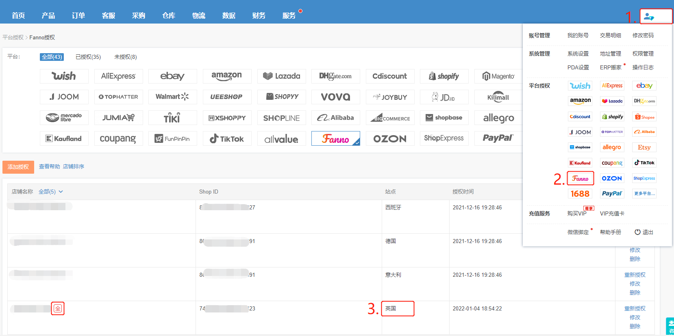The width and height of the screenshot is (674, 336).
Task: Select the VOVA platform tile
Action: click(x=335, y=97)
